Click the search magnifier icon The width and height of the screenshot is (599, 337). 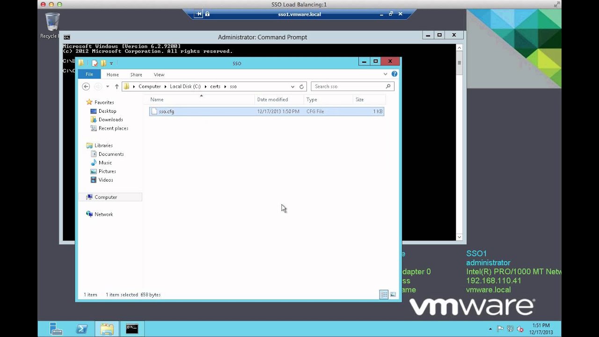tap(388, 87)
